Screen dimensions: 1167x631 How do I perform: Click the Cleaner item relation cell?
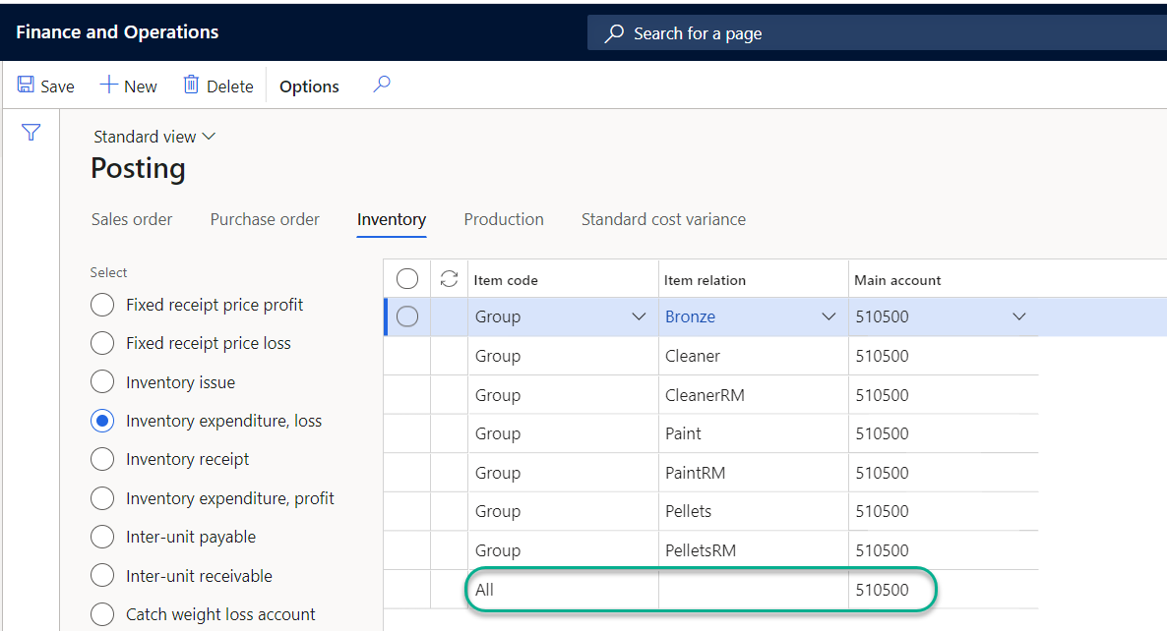753,356
